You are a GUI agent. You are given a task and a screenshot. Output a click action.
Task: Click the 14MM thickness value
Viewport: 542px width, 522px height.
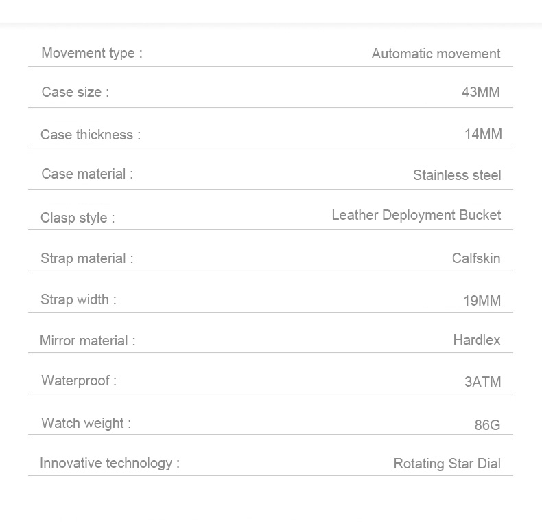pyautogui.click(x=483, y=134)
